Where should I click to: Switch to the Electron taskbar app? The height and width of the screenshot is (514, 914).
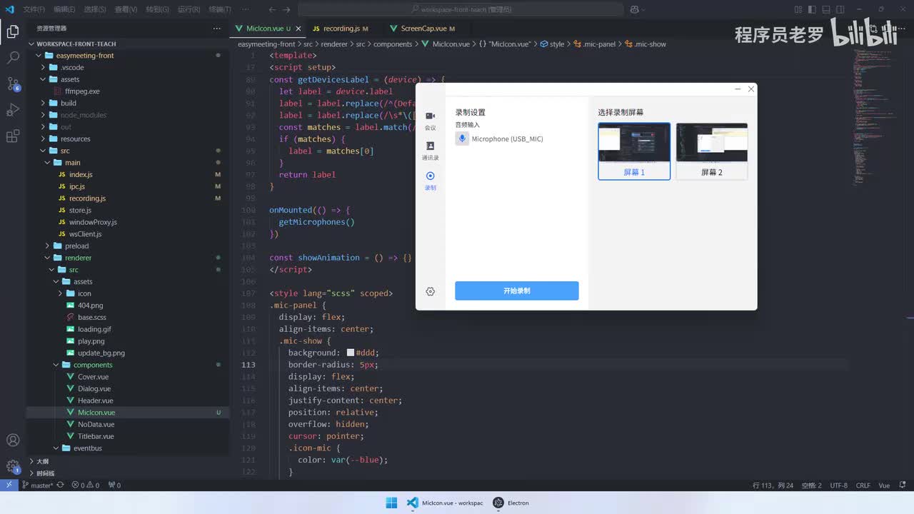[511, 503]
